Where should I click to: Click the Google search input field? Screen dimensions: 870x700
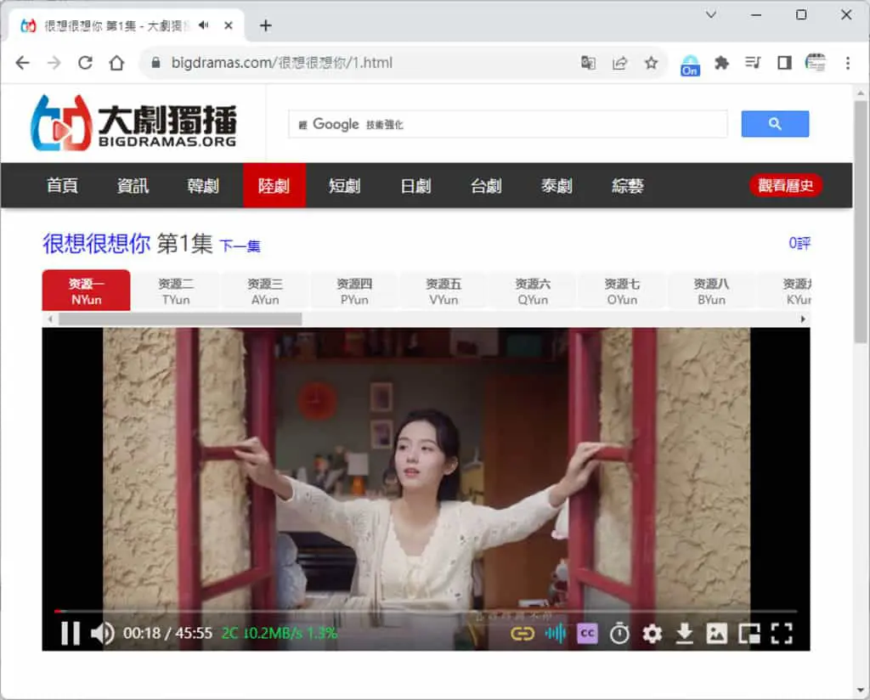tap(508, 124)
